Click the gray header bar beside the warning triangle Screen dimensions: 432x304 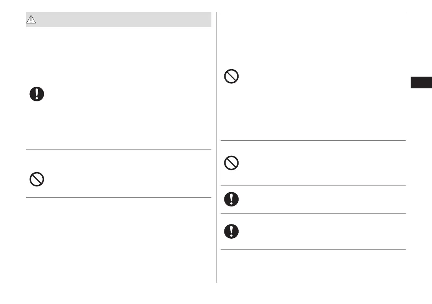coord(126,20)
